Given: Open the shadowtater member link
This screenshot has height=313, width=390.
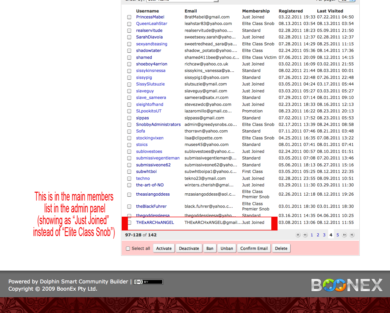Looking at the screenshot, I should 149,51.
